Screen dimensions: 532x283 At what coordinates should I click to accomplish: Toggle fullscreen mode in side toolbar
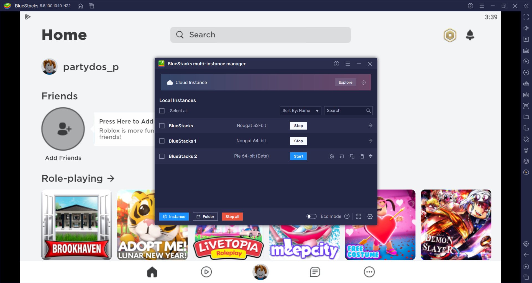pyautogui.click(x=526, y=17)
